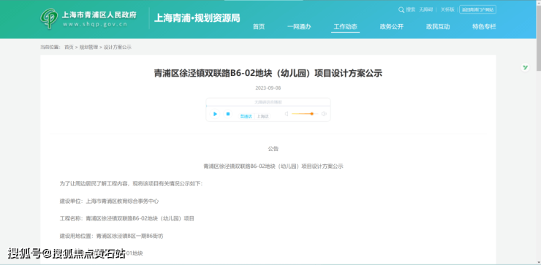Viewport: 541px width, 265px height.
Task: Click the 无障碍 accessibility link
Action: 425,10
